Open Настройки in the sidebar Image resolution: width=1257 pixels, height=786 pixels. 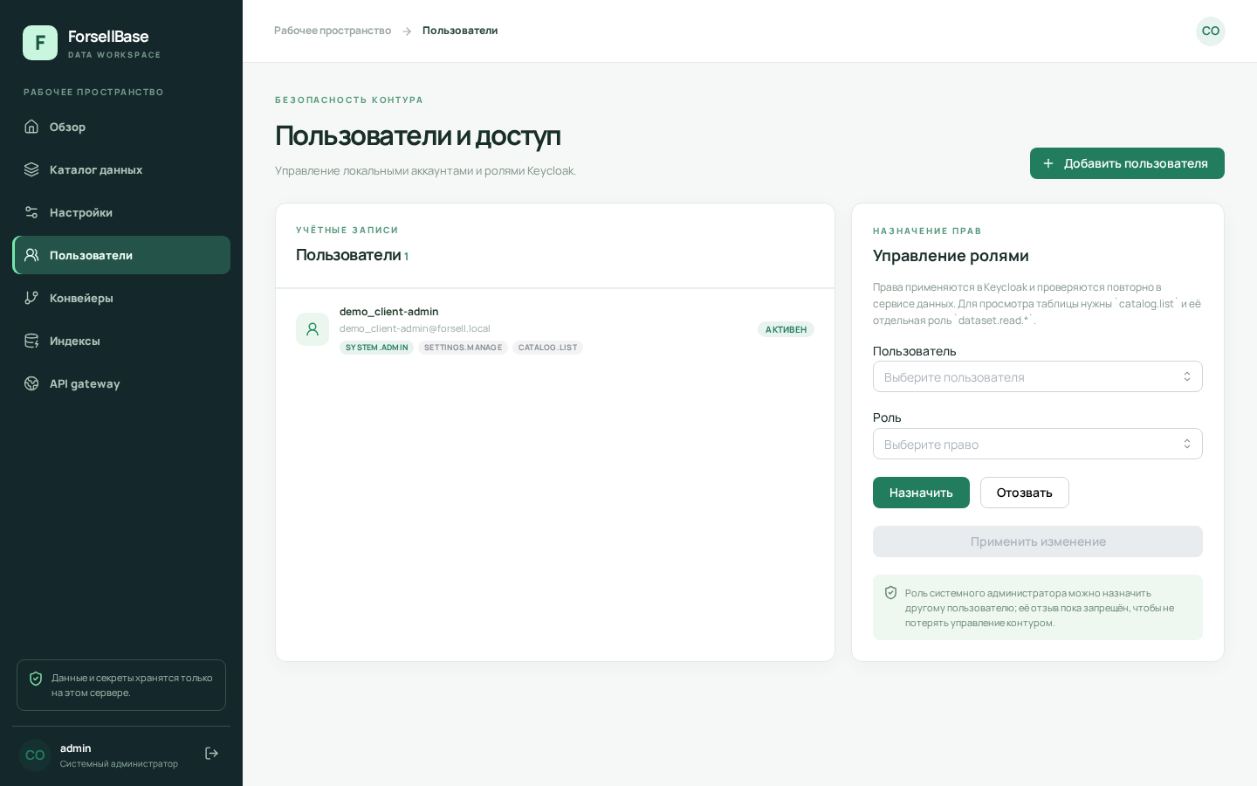click(x=121, y=212)
